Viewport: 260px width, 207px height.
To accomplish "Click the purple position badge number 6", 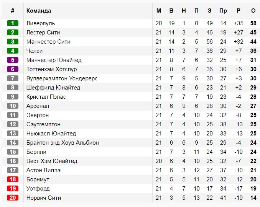I will pos(13,69).
